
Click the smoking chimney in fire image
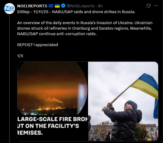[x=63, y=105]
